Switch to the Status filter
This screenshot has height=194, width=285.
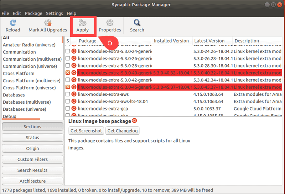32,138
